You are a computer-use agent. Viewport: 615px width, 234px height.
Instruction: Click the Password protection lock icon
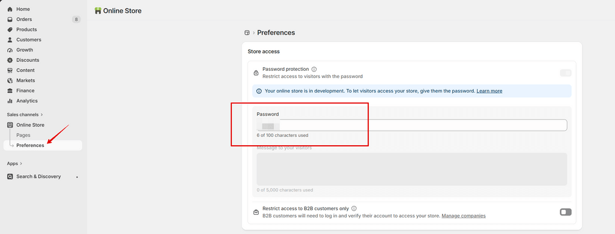tap(256, 73)
